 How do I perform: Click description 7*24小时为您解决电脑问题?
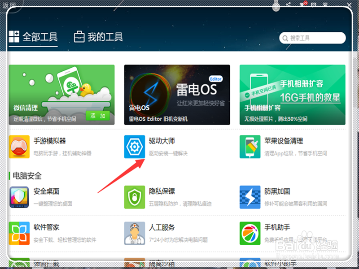pyautogui.click(x=178, y=240)
